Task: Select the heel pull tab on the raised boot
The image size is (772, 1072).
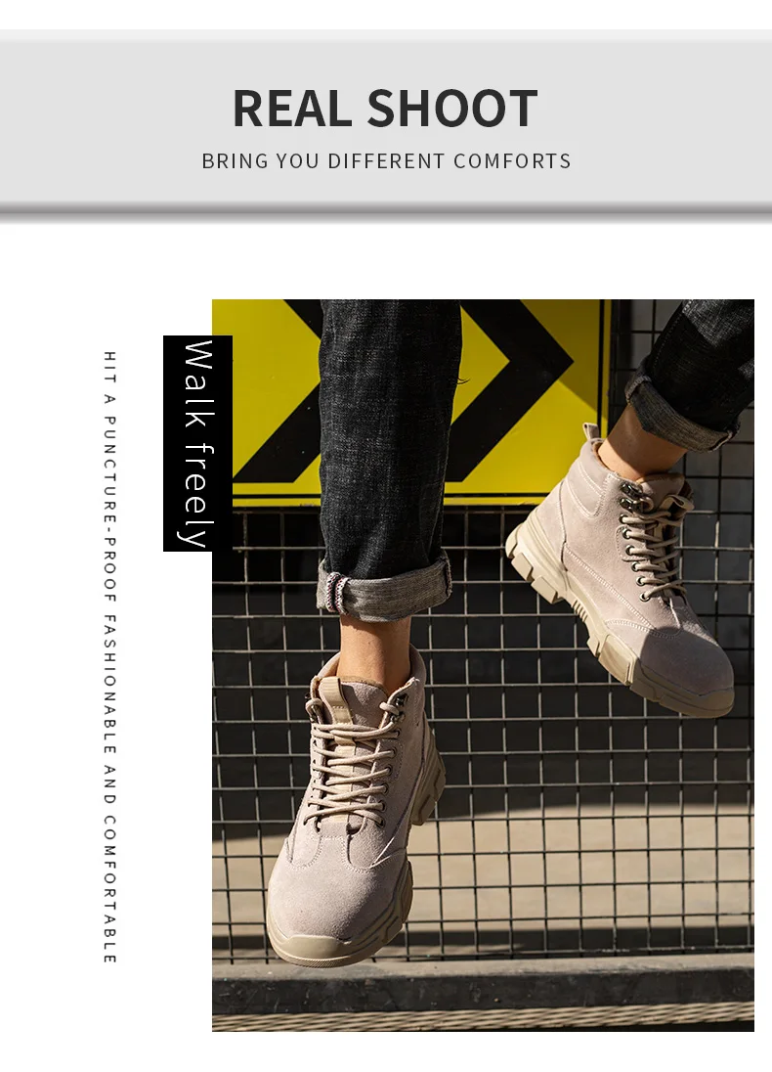Action: tap(591, 434)
